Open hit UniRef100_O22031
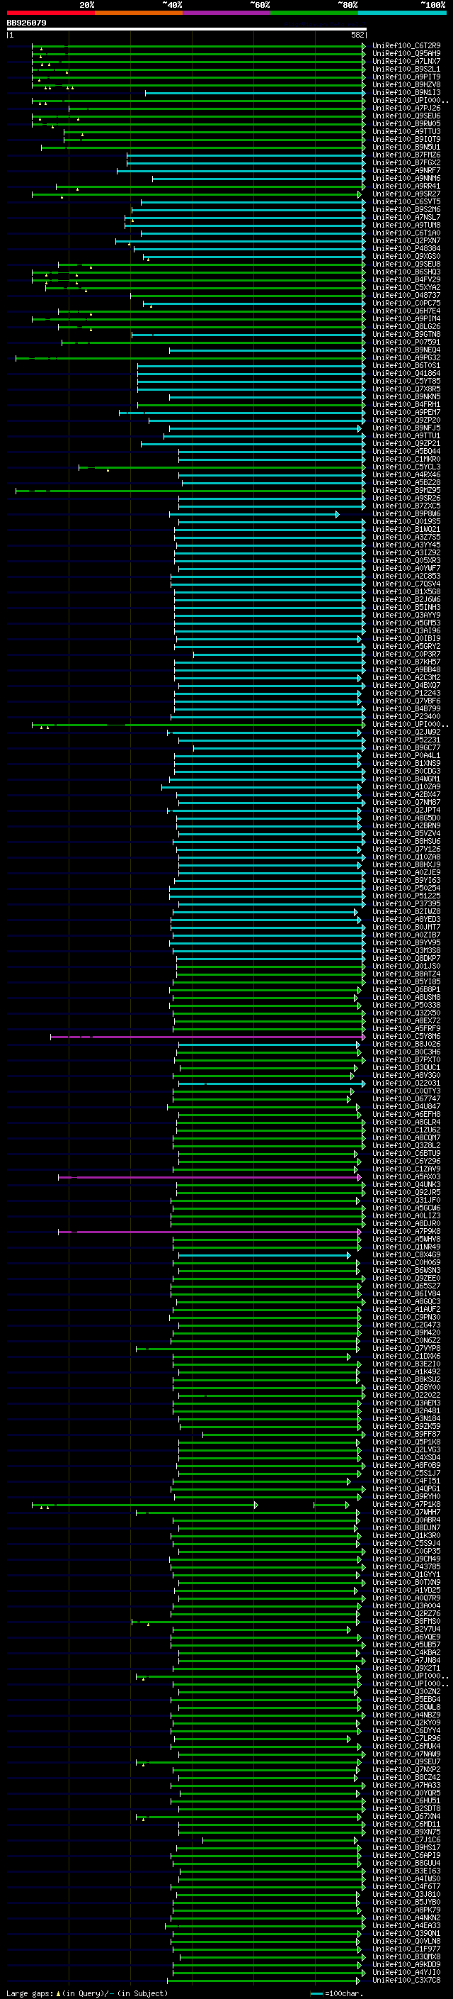This screenshot has height=1999, width=453. click(406, 1084)
